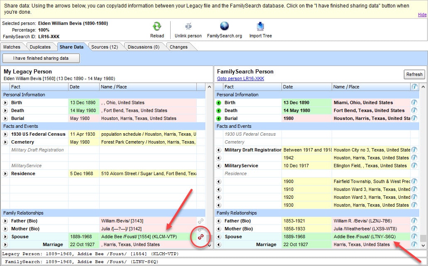Open info for FamilySearch Death row
The height and width of the screenshot is (266, 428).
click(x=414, y=110)
